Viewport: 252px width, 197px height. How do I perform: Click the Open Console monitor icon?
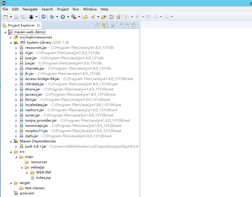point(43,17)
